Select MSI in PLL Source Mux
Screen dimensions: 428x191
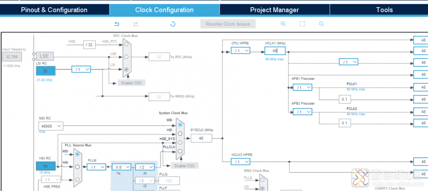77,154
